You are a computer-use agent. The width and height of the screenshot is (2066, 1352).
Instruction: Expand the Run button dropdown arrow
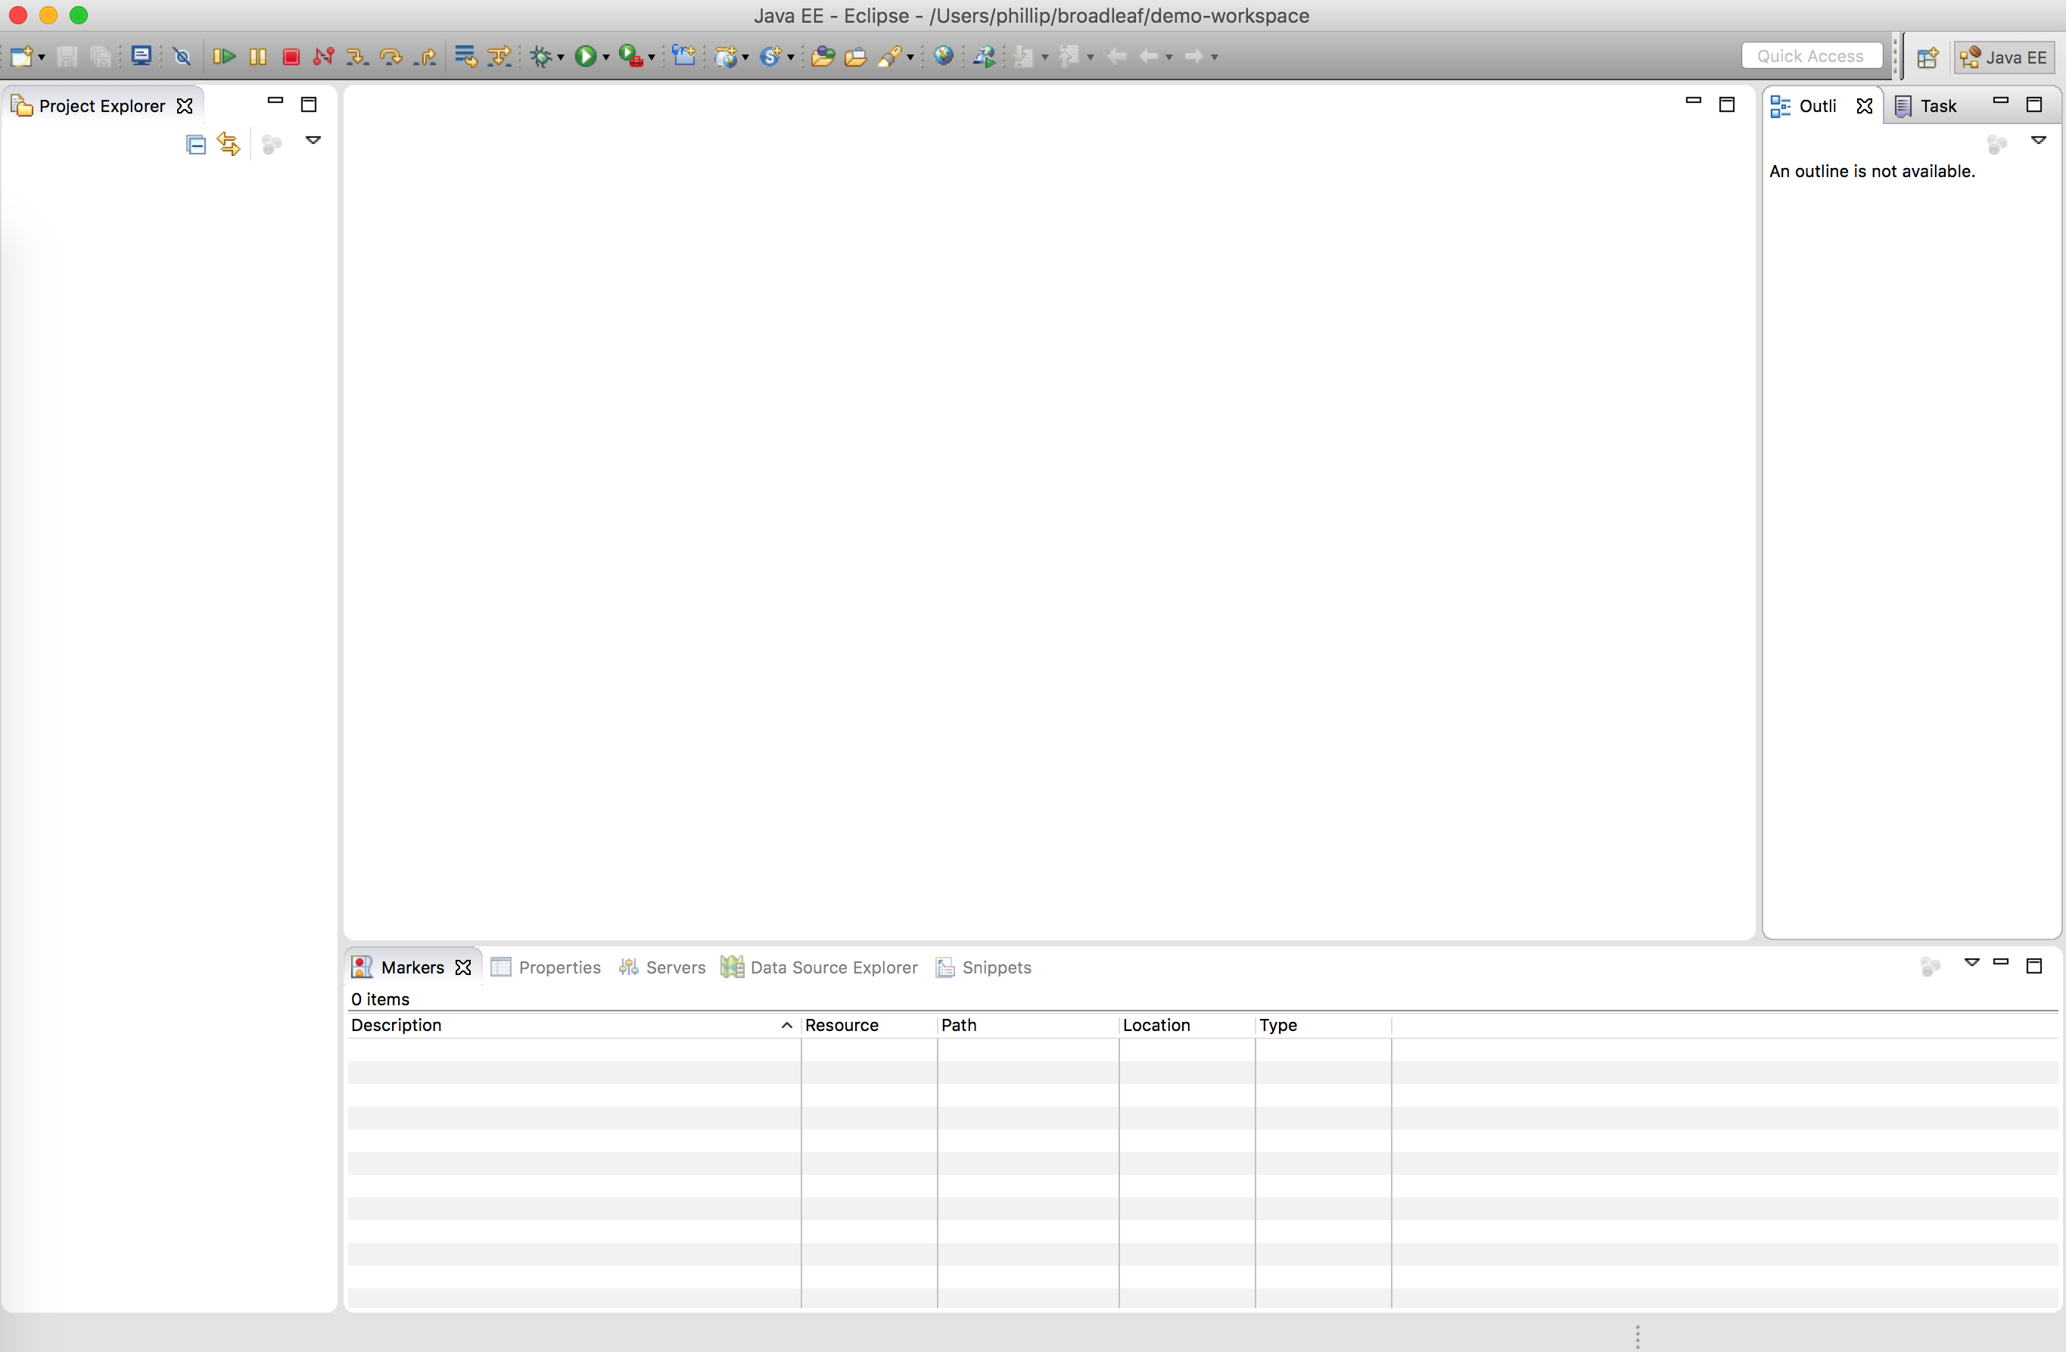606,58
